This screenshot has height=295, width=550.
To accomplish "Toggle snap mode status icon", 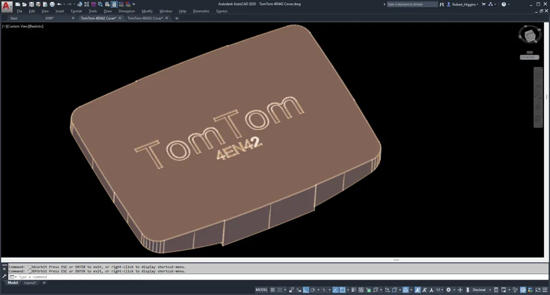I will click(279, 290).
